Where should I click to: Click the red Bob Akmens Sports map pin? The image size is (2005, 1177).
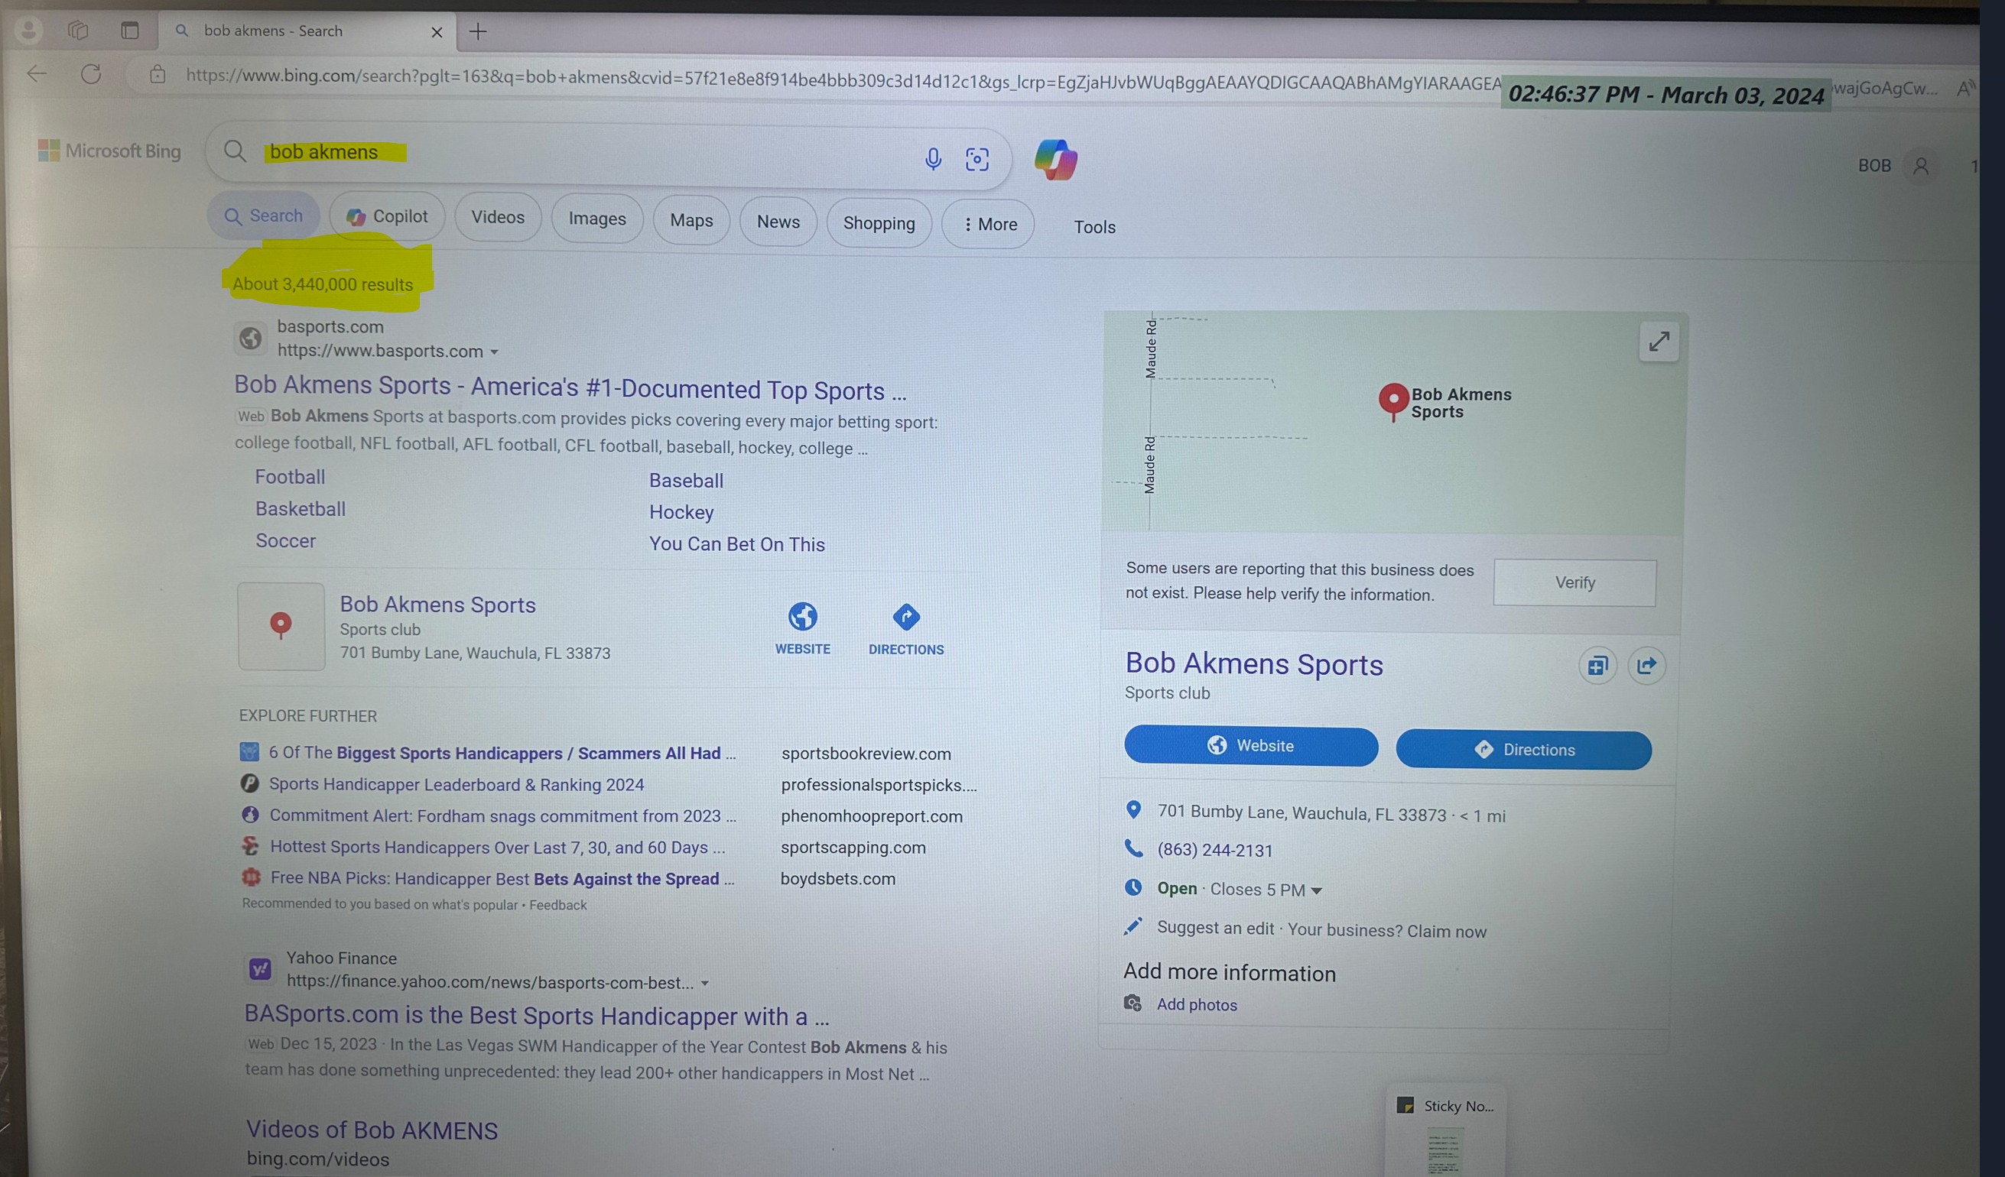point(1393,401)
